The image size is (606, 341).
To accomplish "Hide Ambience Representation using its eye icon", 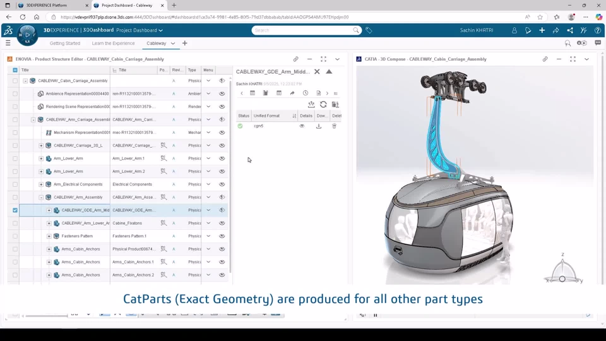I will [222, 93].
